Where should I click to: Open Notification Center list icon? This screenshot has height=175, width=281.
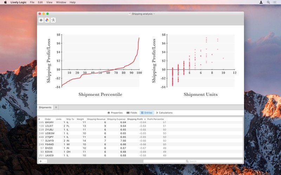point(275,2)
